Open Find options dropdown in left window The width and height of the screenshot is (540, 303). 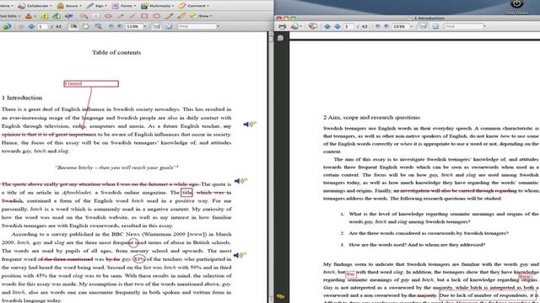point(218,26)
